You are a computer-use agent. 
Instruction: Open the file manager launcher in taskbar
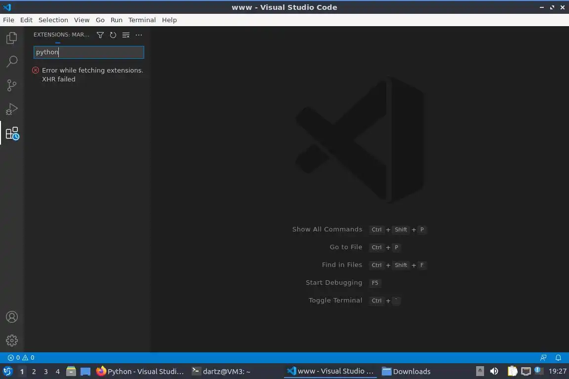pyautogui.click(x=71, y=372)
